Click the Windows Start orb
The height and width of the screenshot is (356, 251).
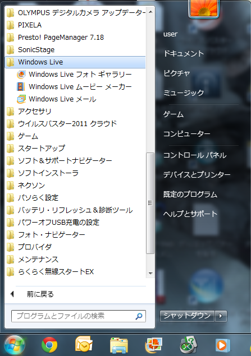15,345
